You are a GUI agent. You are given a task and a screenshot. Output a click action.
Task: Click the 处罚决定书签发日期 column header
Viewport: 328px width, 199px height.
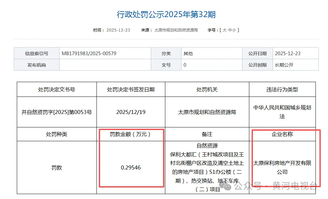coord(131,90)
